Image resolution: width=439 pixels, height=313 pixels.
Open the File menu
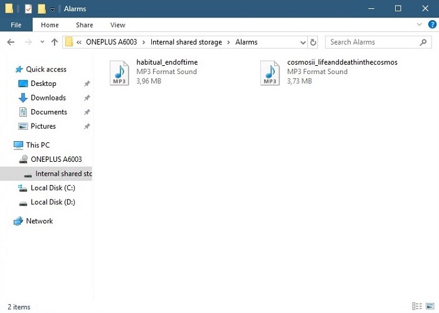tap(16, 25)
